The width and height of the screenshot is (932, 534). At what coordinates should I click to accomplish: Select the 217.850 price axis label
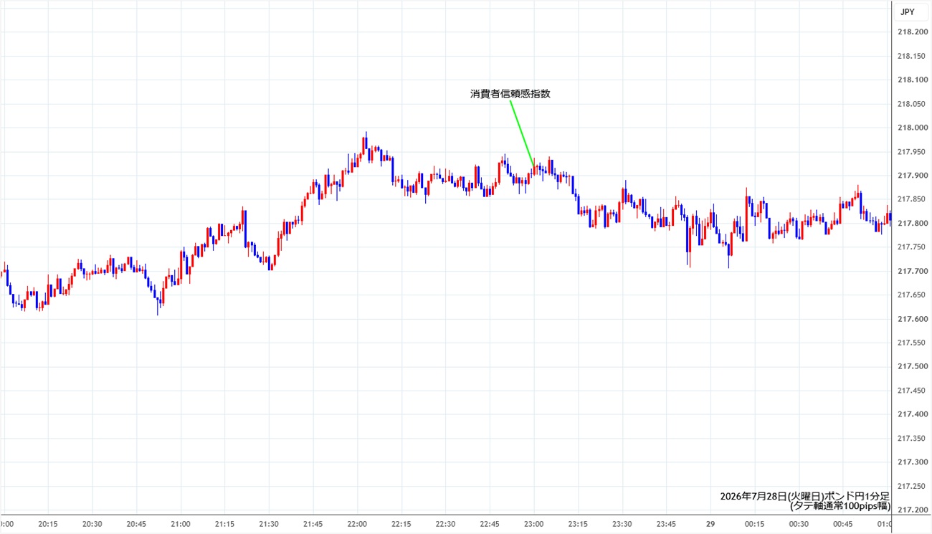(x=910, y=199)
